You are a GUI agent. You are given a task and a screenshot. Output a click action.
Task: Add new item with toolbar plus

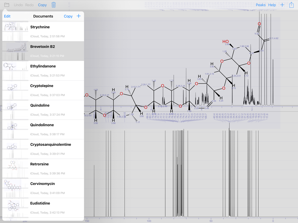pyautogui.click(x=282, y=5)
